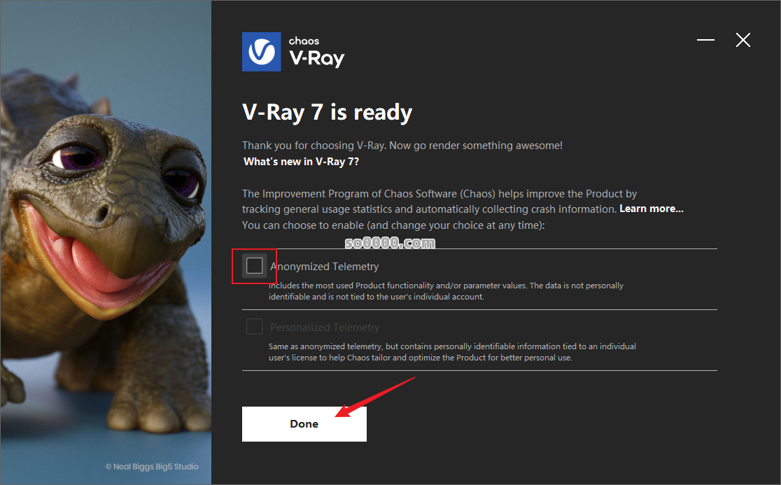Follow the "Learn more..." link
The image size is (781, 485).
click(652, 209)
